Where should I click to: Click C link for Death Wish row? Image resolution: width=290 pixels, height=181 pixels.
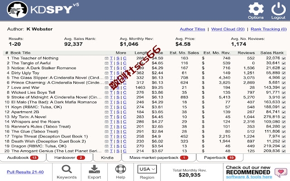(x=125, y=142)
